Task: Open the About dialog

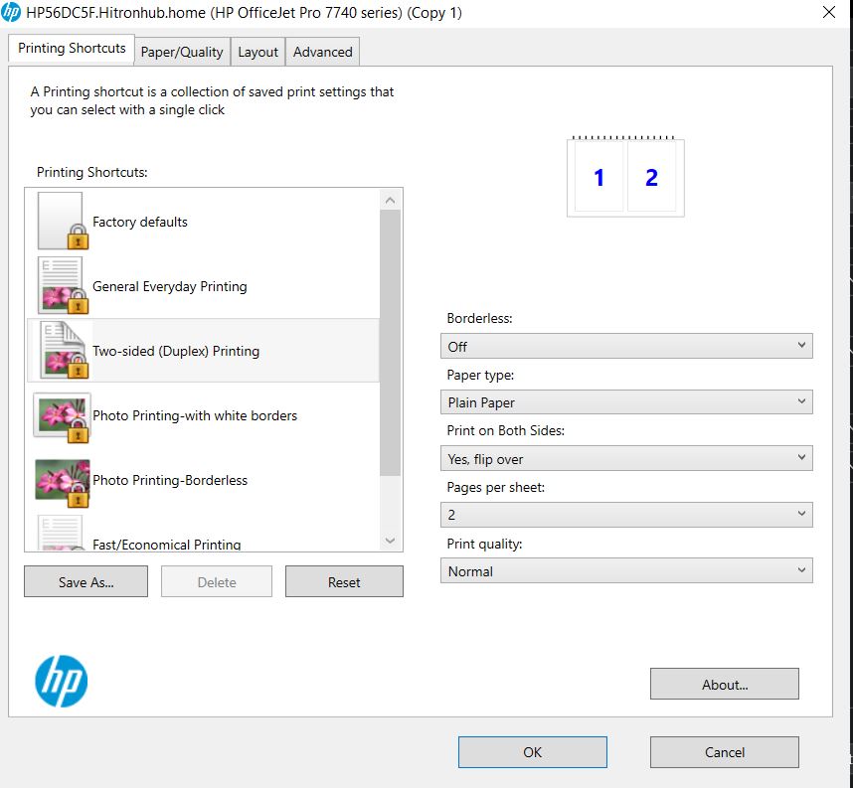Action: 724,684
